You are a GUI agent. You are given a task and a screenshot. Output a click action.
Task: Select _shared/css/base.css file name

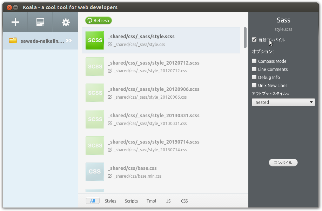(132, 168)
